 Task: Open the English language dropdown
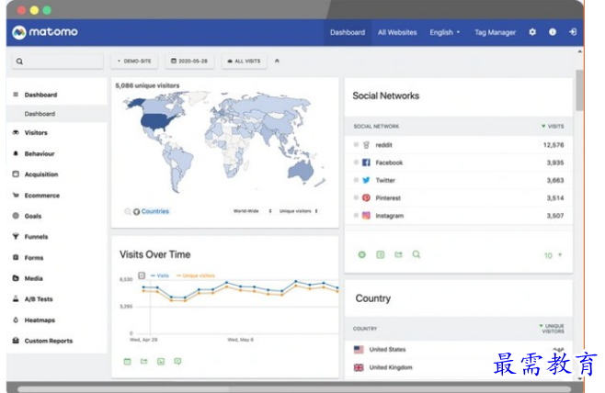pyautogui.click(x=445, y=32)
